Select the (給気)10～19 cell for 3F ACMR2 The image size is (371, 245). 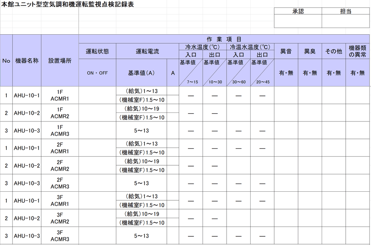point(141,214)
